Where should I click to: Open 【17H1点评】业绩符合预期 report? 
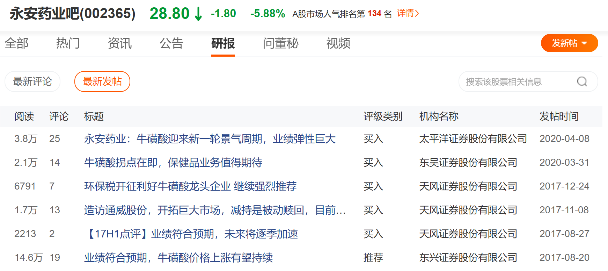(191, 234)
